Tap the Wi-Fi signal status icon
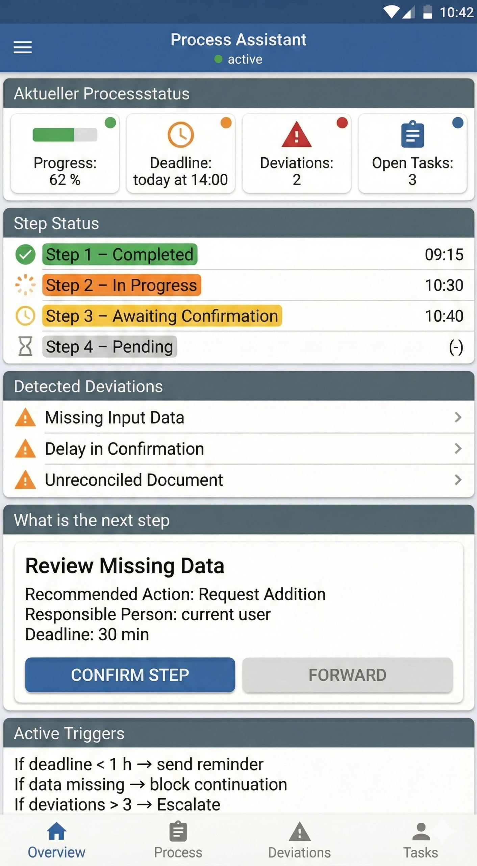Image resolution: width=477 pixels, height=866 pixels. coord(391,13)
